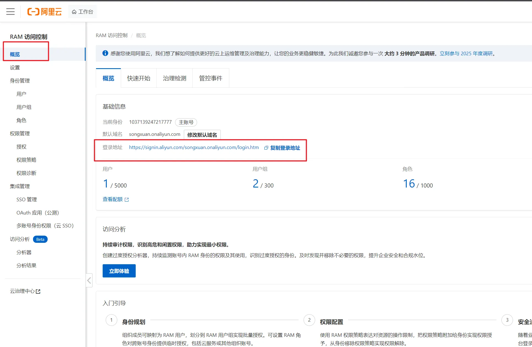Image resolution: width=532 pixels, height=347 pixels.
Task: Select 用户 in the sidebar
Action: tap(21, 94)
